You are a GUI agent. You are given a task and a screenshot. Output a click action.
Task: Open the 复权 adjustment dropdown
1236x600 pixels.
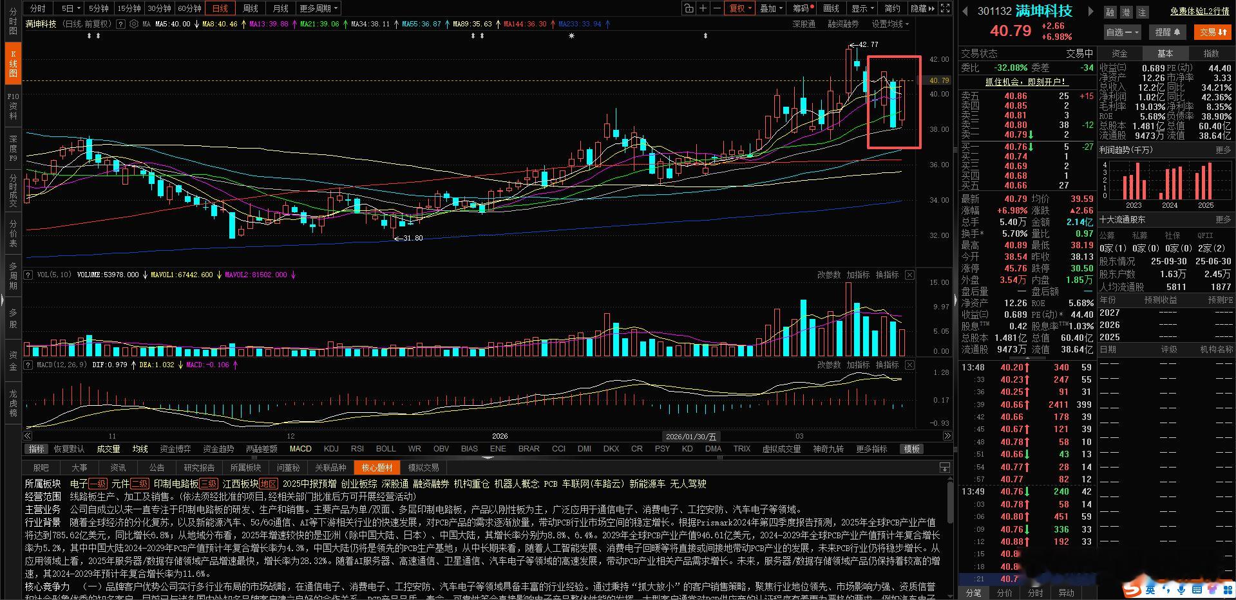pyautogui.click(x=740, y=8)
